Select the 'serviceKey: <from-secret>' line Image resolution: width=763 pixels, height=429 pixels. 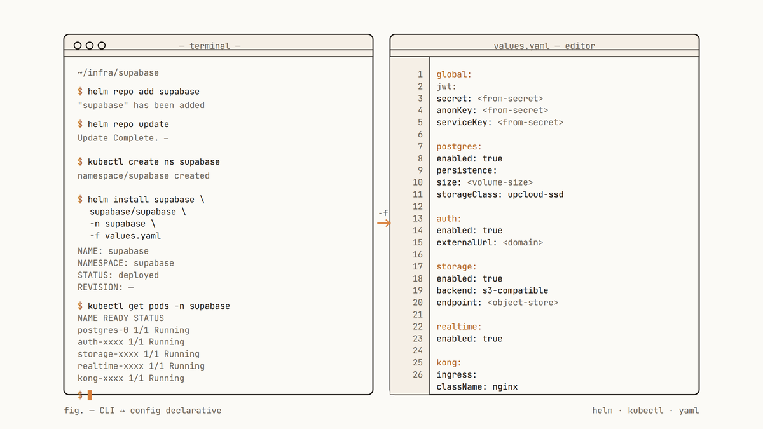(x=500, y=122)
